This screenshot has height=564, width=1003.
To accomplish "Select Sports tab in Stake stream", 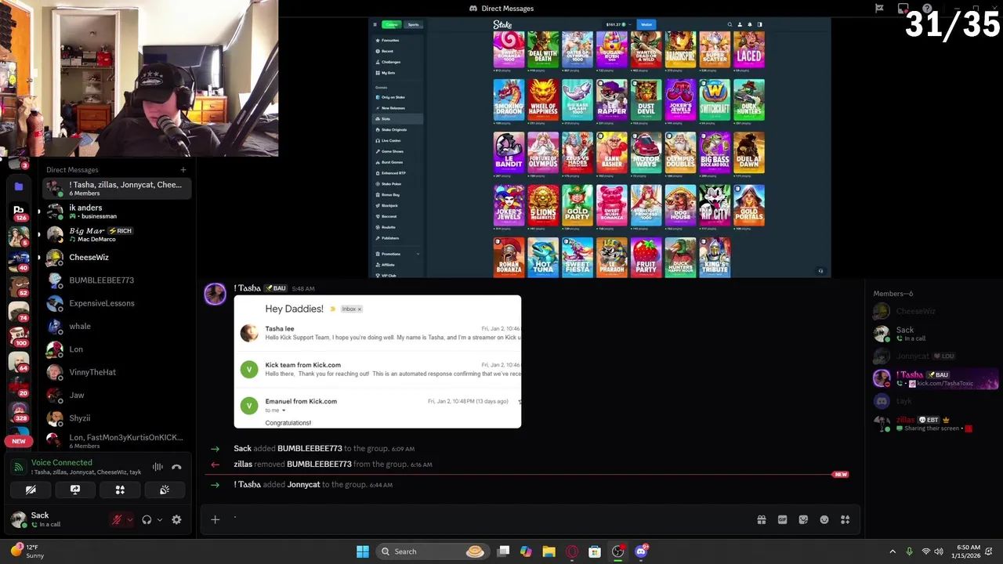I will pyautogui.click(x=413, y=24).
